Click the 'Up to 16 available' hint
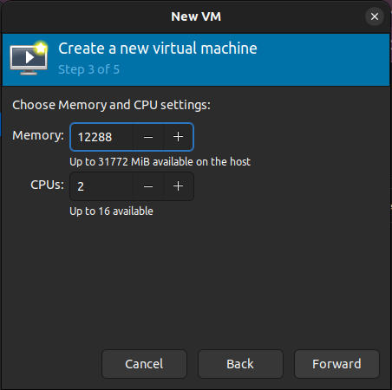This screenshot has width=392, height=390. click(x=111, y=211)
